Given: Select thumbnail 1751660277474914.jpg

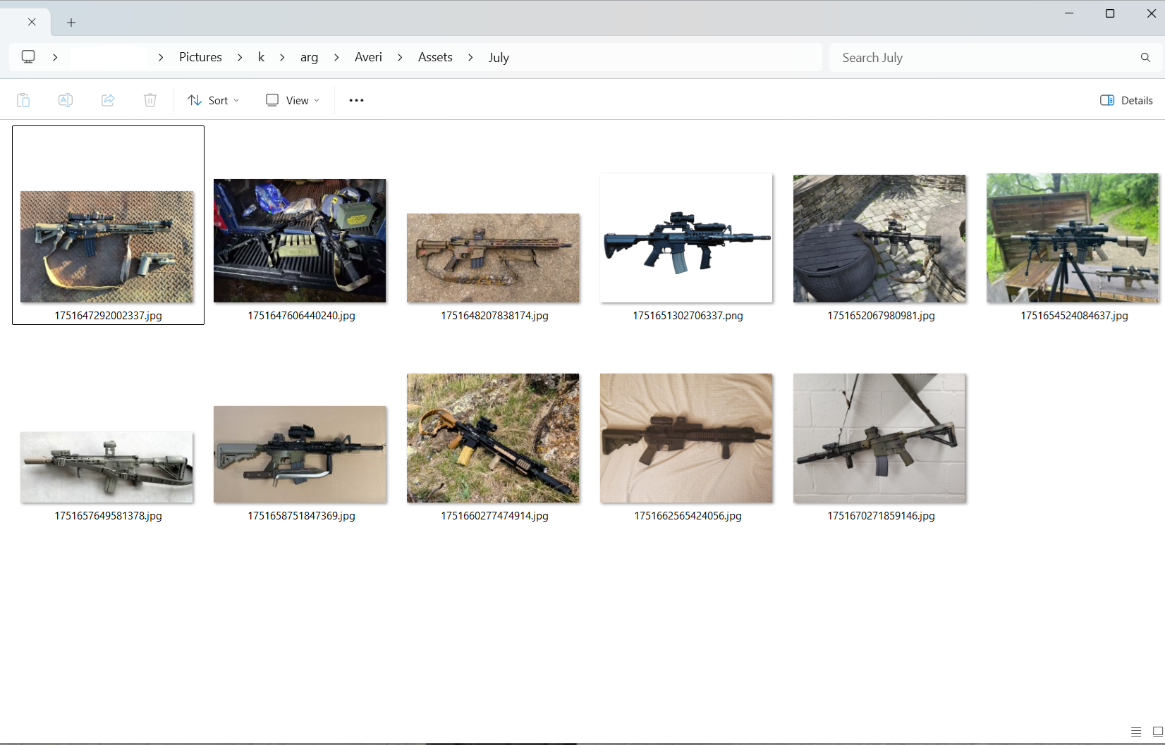Looking at the screenshot, I should pos(493,438).
